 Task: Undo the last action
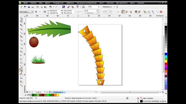pyautogui.click(x=51, y=7)
